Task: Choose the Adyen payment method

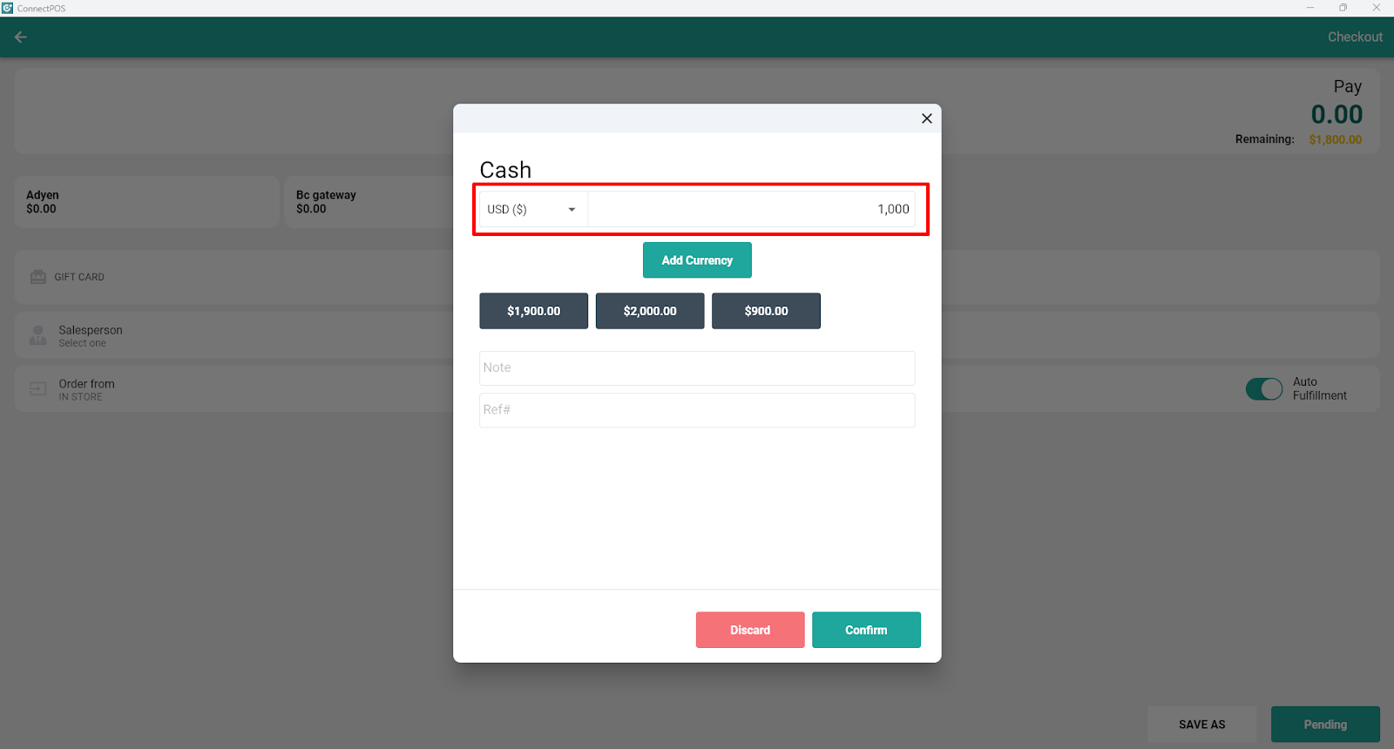Action: coord(146,202)
